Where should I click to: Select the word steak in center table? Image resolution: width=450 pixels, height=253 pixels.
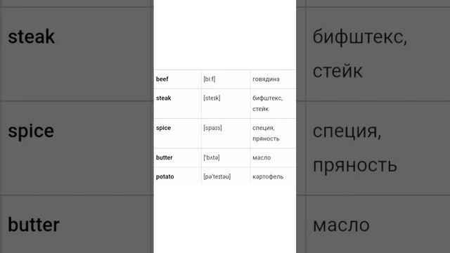[164, 98]
